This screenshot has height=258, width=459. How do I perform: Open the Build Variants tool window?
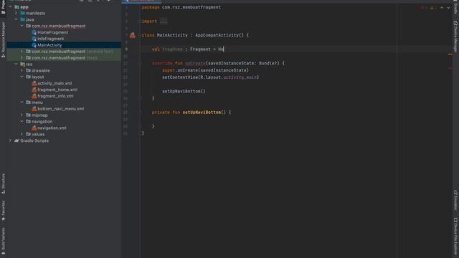[x=3, y=242]
